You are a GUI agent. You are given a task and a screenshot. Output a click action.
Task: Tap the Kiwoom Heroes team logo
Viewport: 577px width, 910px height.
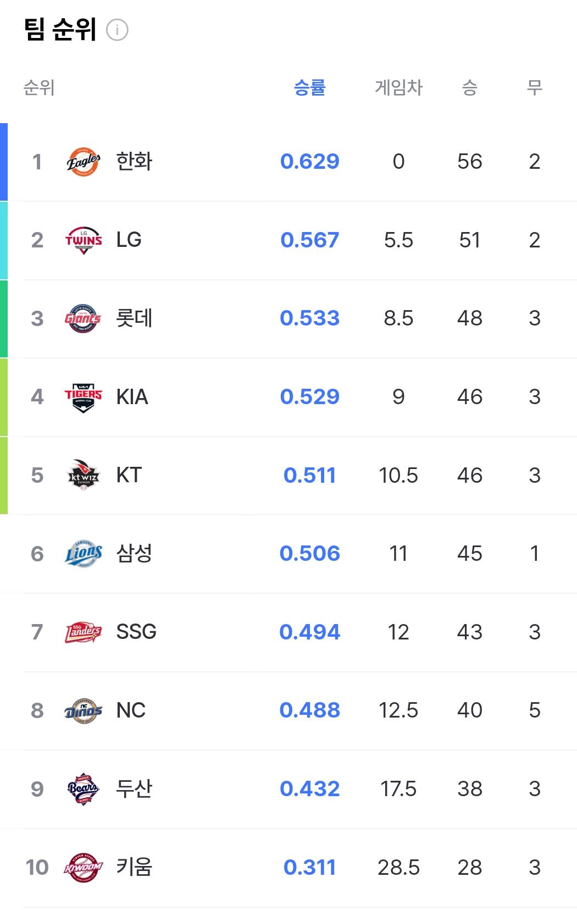click(x=84, y=868)
